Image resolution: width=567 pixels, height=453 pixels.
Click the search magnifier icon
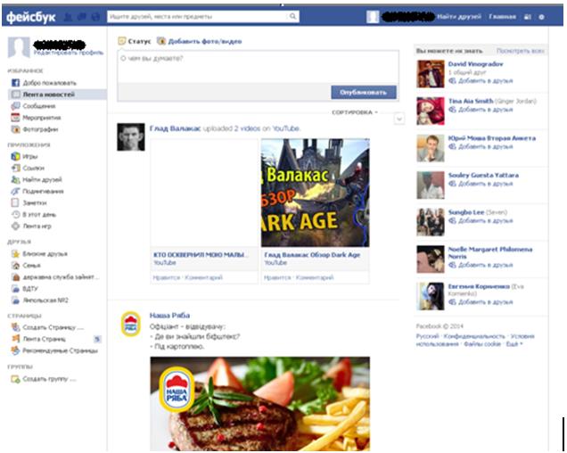[x=292, y=16]
